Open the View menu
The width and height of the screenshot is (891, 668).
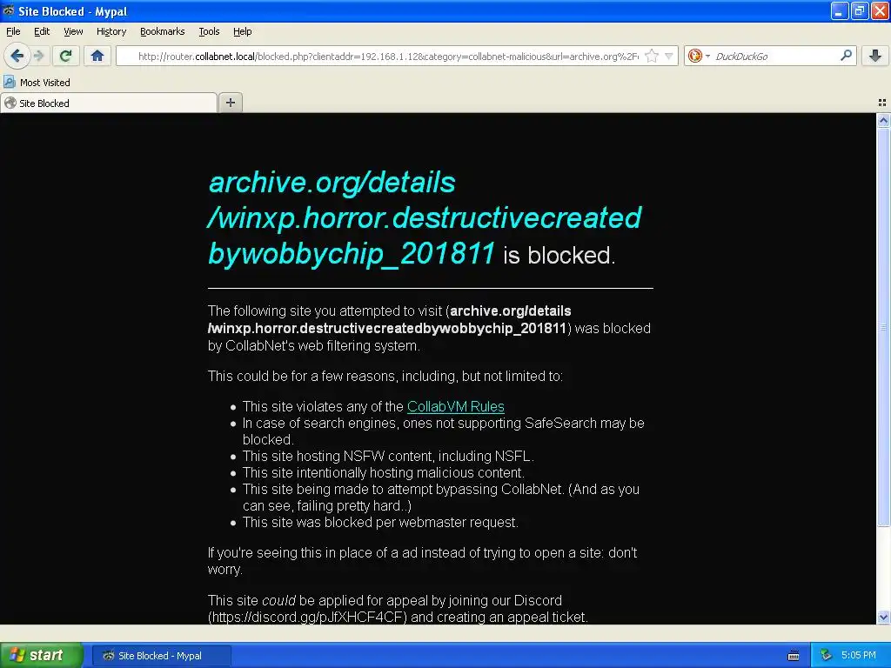(x=73, y=31)
